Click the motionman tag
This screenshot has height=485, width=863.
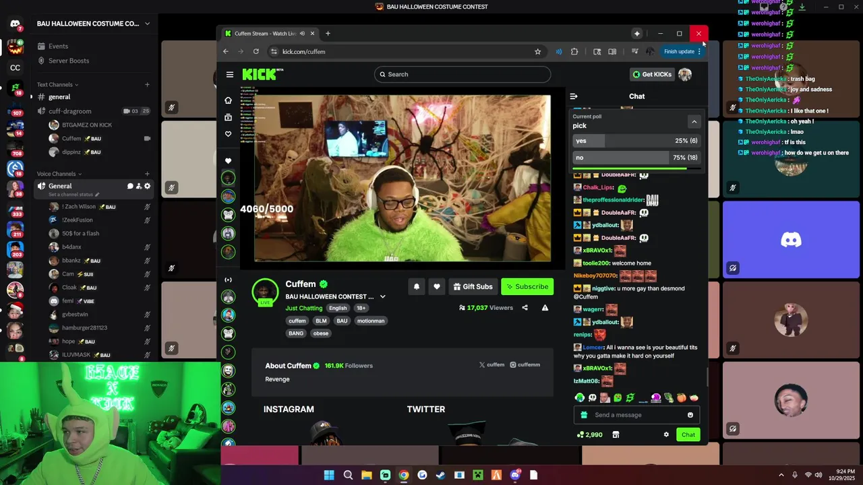click(x=371, y=321)
